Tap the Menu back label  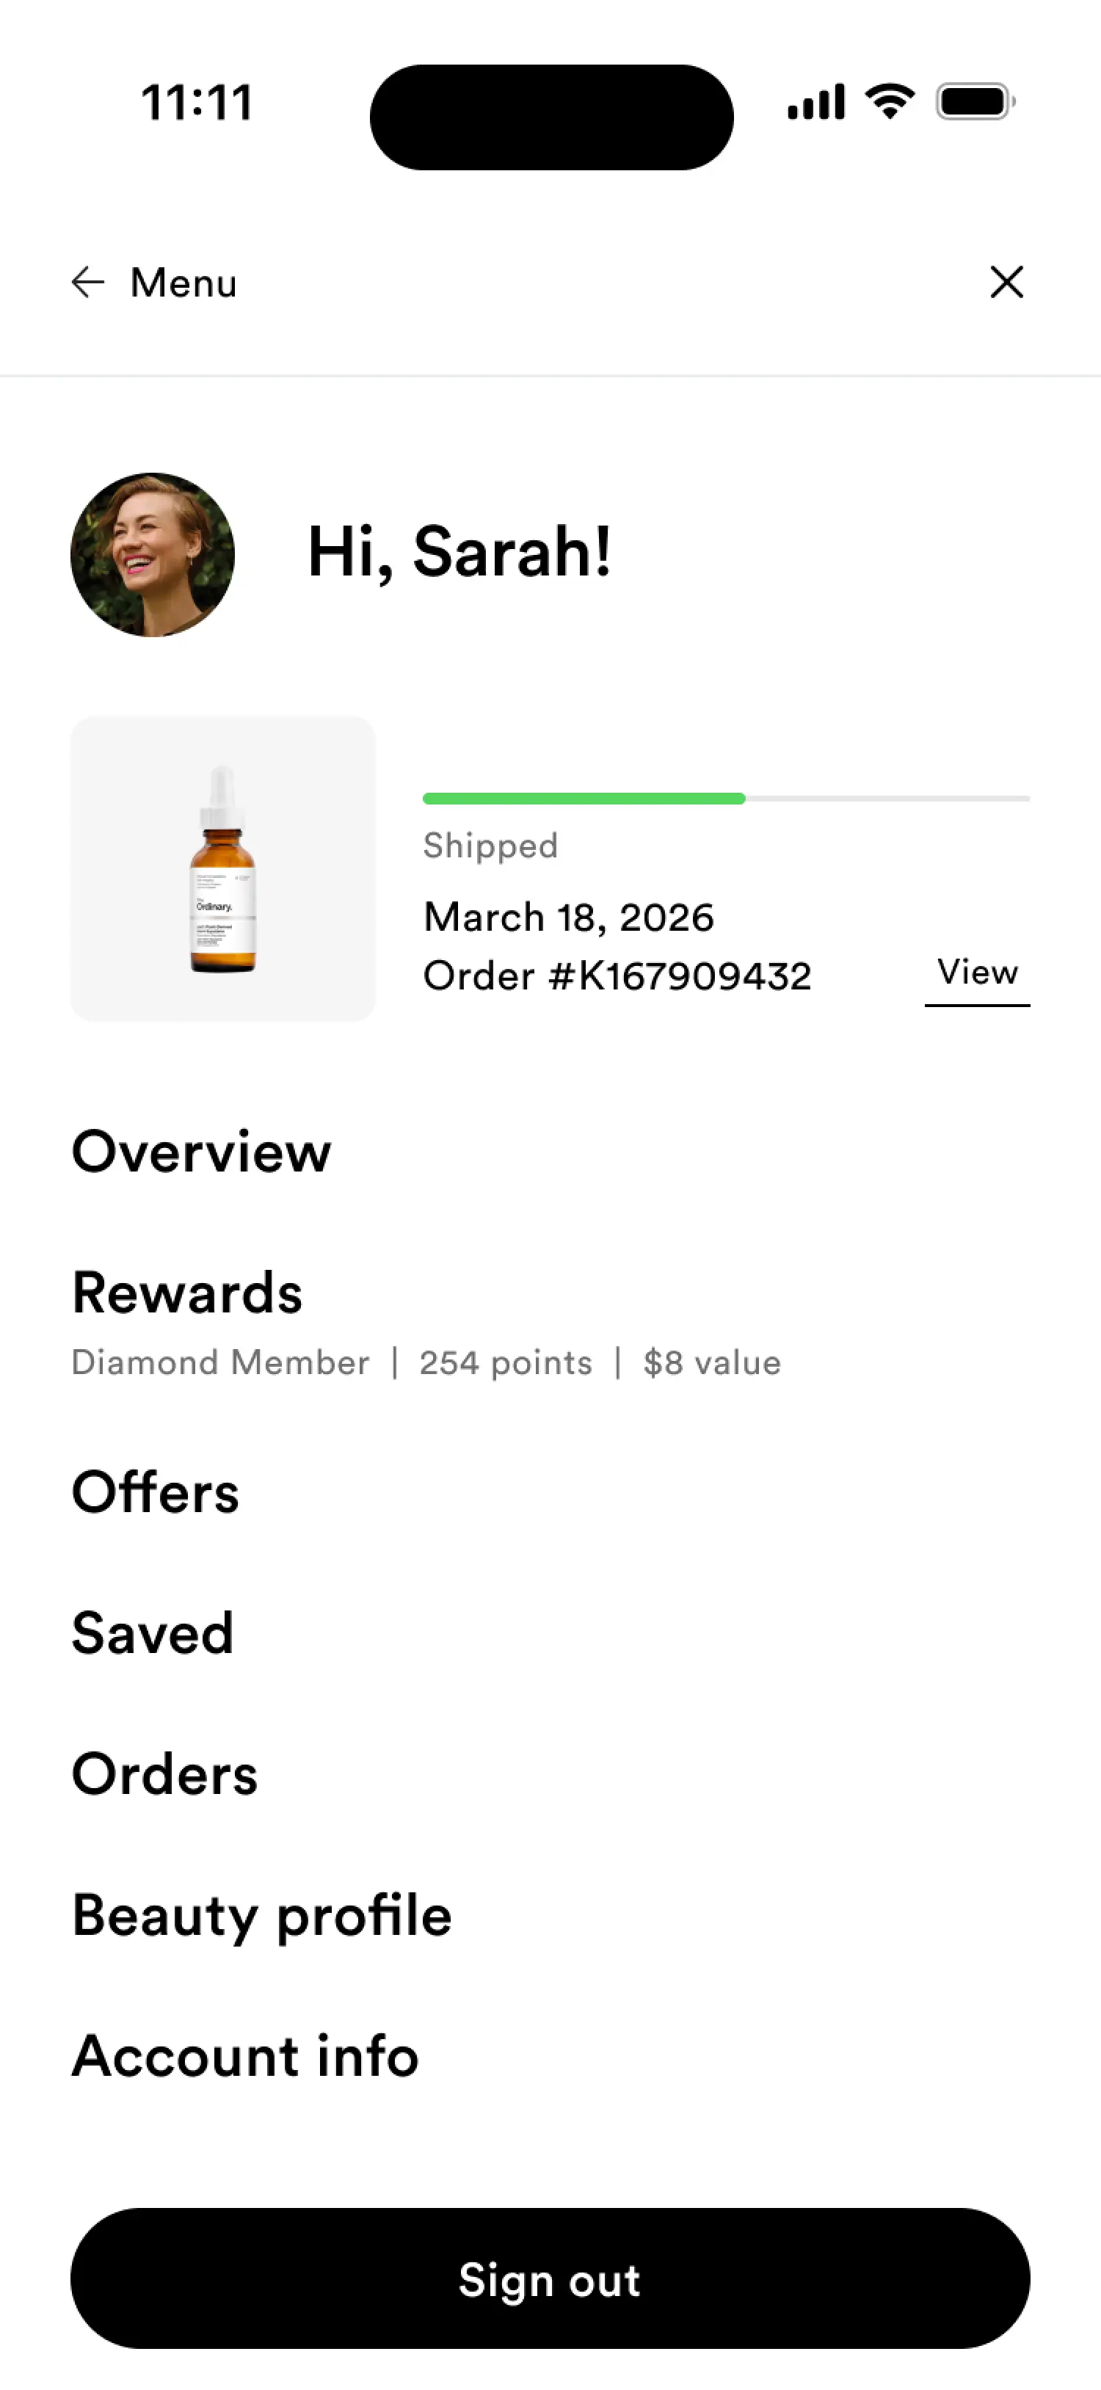tap(183, 283)
